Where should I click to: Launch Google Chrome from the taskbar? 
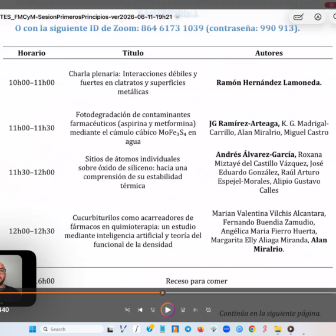(252, 329)
